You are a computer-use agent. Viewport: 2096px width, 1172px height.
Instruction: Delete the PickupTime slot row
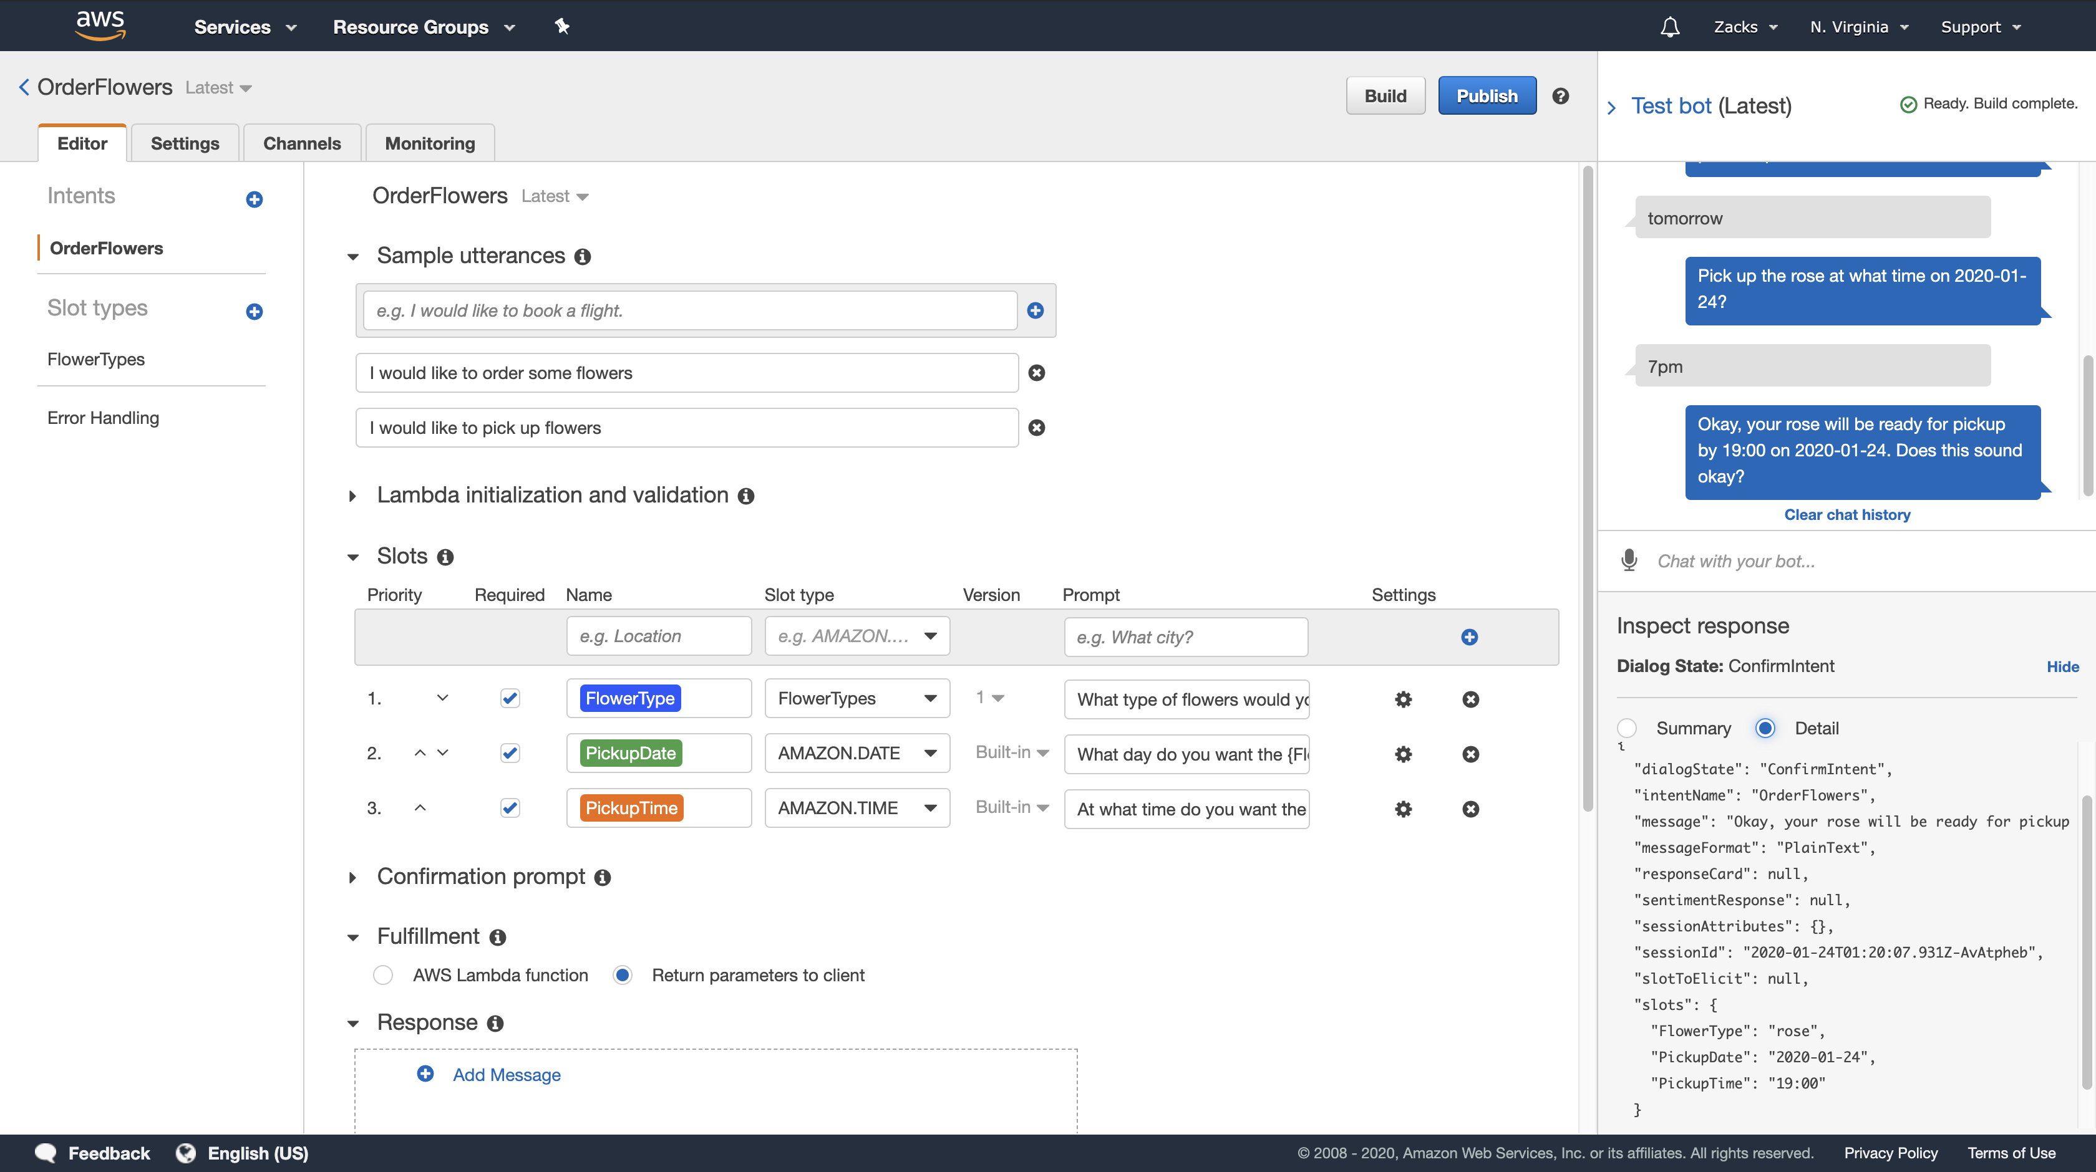pyautogui.click(x=1470, y=809)
